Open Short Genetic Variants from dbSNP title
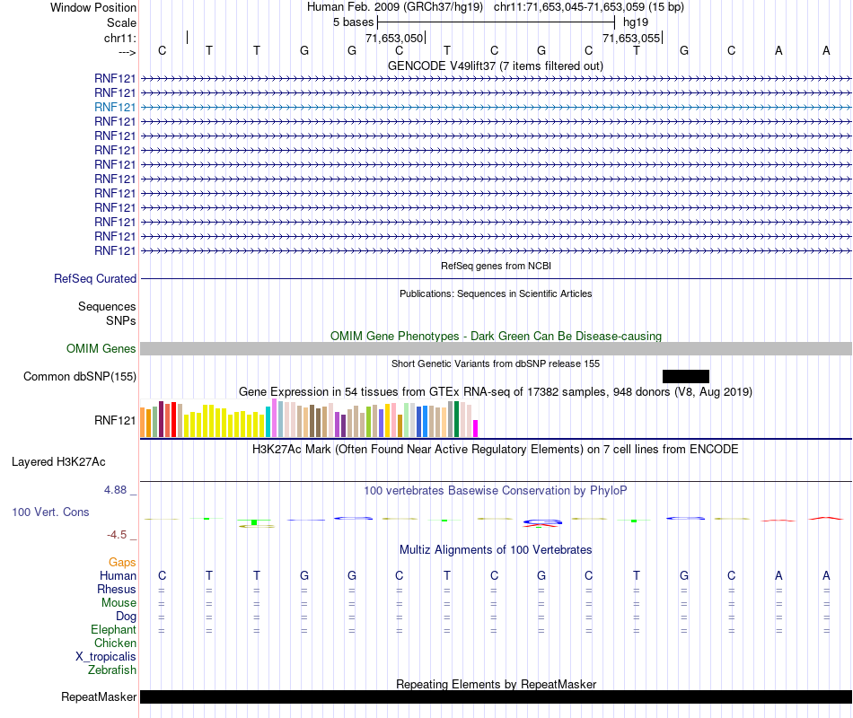Image resolution: width=853 pixels, height=718 pixels. 496,363
